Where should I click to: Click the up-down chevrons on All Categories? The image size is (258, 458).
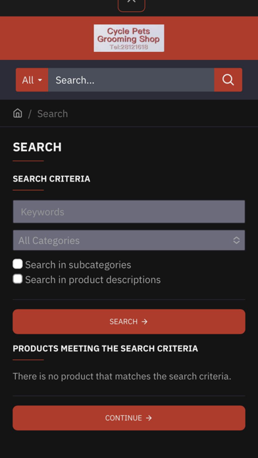236,240
